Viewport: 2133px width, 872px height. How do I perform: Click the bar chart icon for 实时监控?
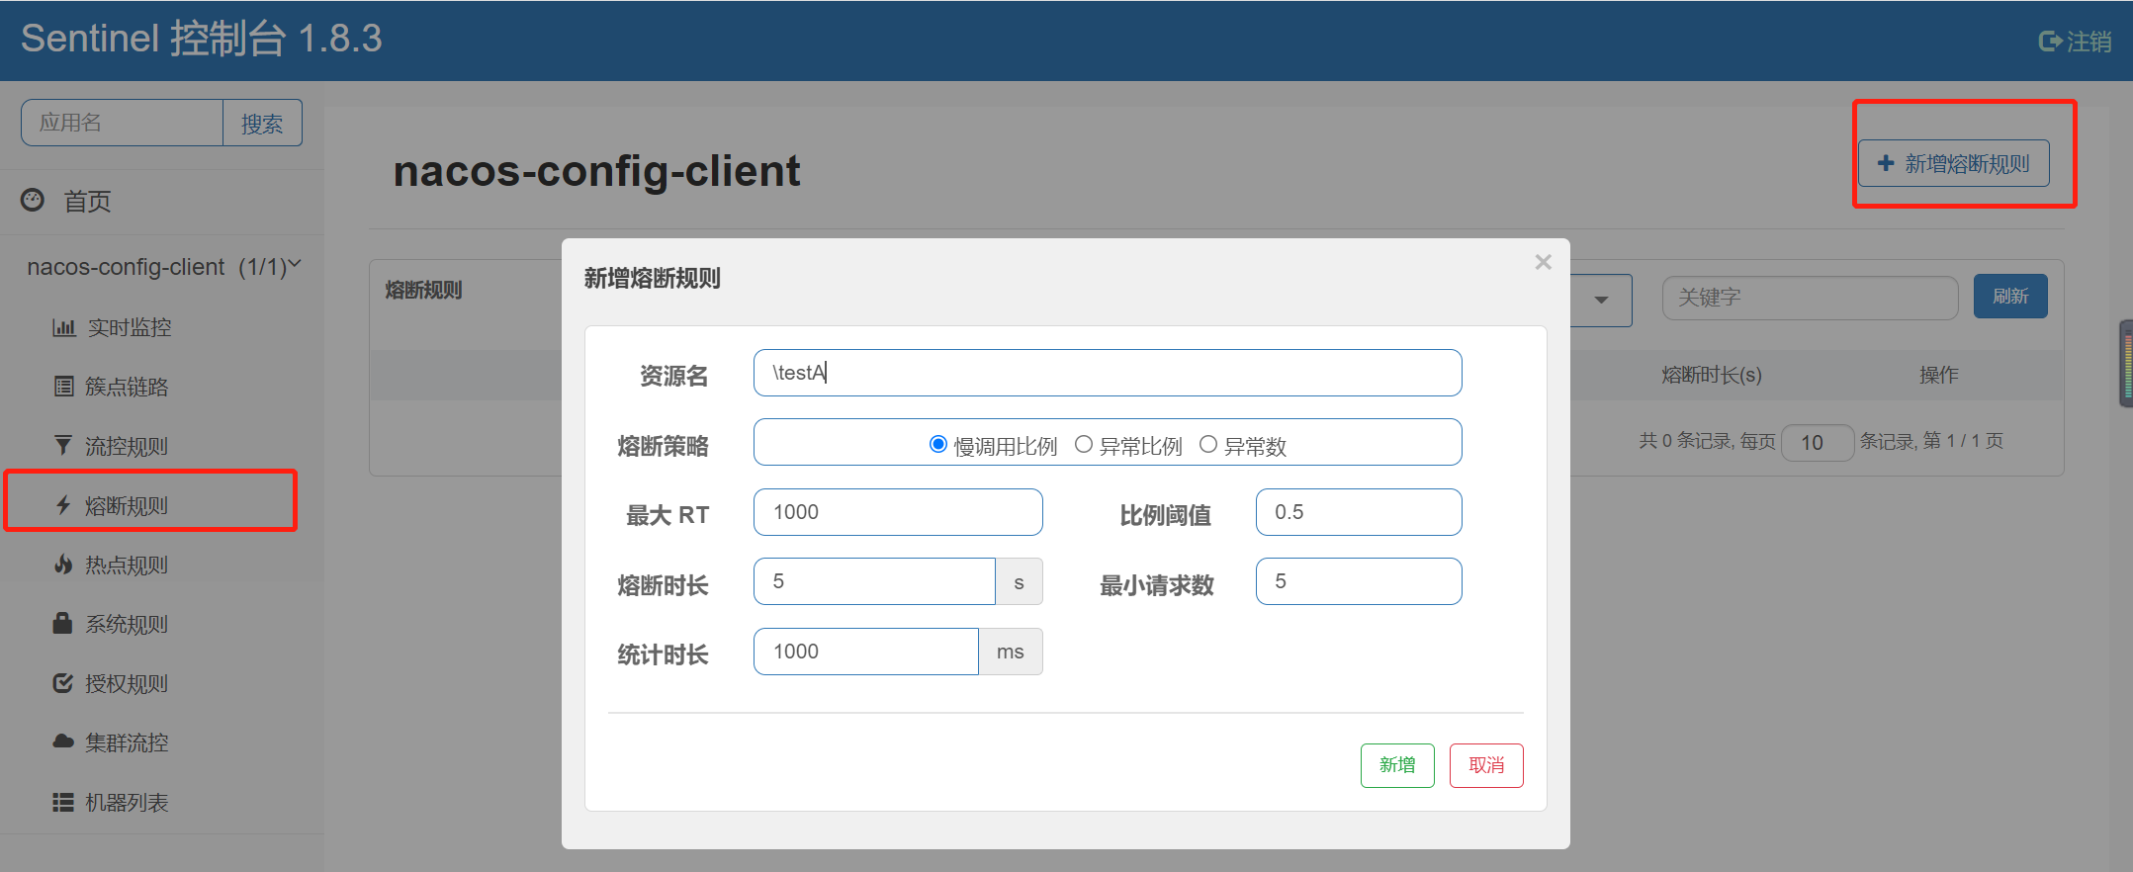63,327
